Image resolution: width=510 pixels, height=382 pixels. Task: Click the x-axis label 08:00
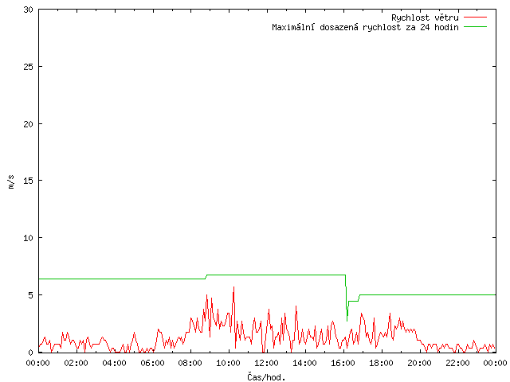click(190, 363)
